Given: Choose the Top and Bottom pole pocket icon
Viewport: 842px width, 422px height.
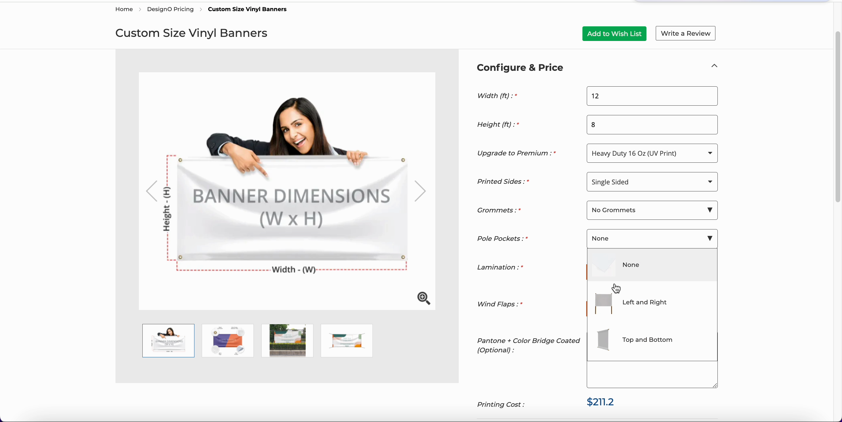Looking at the screenshot, I should (x=603, y=340).
